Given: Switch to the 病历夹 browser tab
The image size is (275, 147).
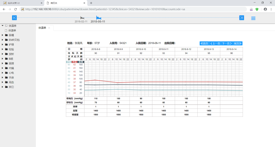Looking at the screenshot, I should (x=66, y=3).
